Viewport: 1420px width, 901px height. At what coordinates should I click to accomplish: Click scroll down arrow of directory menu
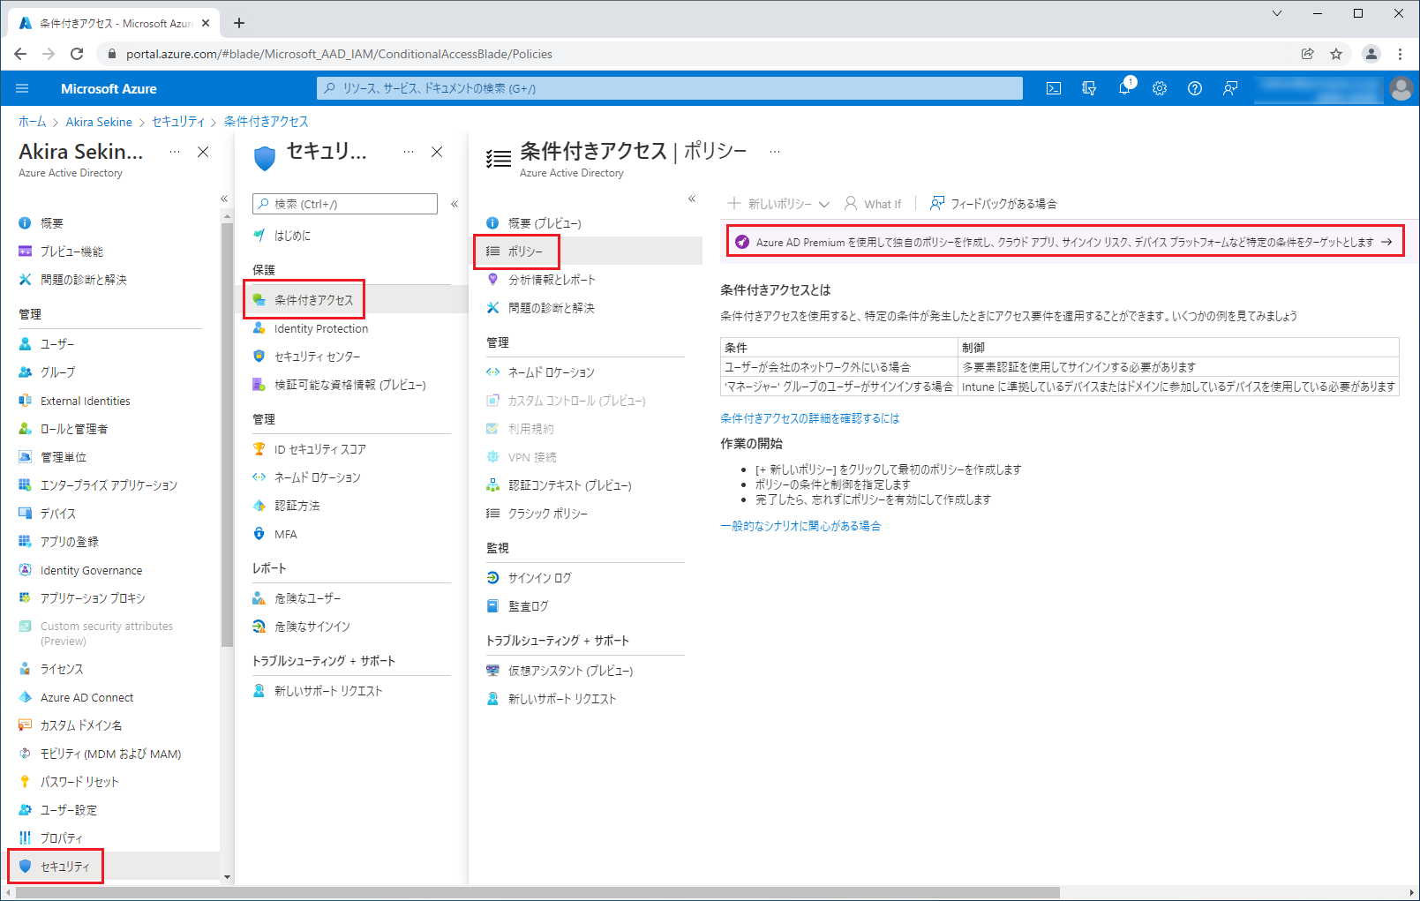pos(227,877)
